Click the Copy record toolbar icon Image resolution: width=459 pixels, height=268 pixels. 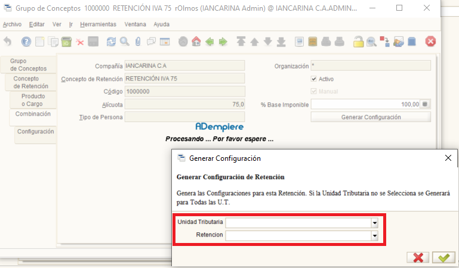click(x=53, y=42)
